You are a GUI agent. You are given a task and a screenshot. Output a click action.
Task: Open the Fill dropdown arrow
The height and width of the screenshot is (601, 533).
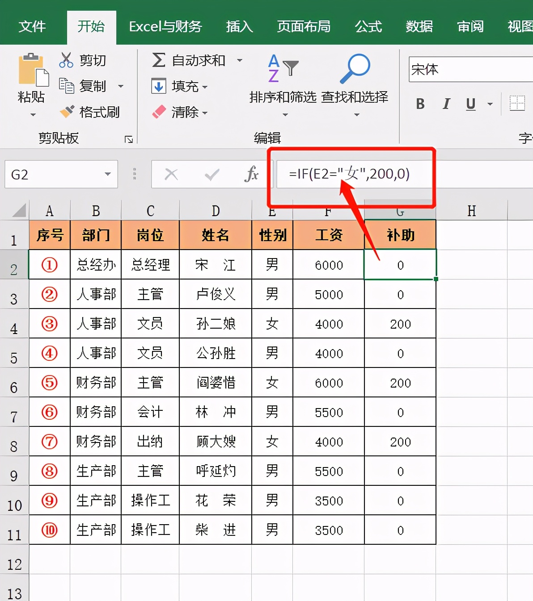tap(205, 87)
